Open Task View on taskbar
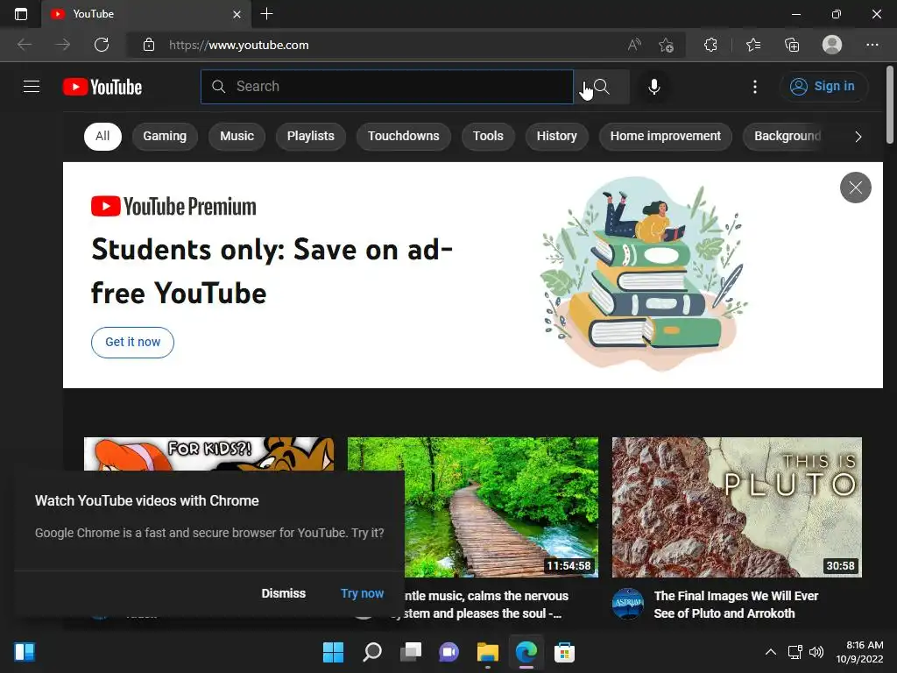Screen dimensions: 897x673 click(x=411, y=652)
